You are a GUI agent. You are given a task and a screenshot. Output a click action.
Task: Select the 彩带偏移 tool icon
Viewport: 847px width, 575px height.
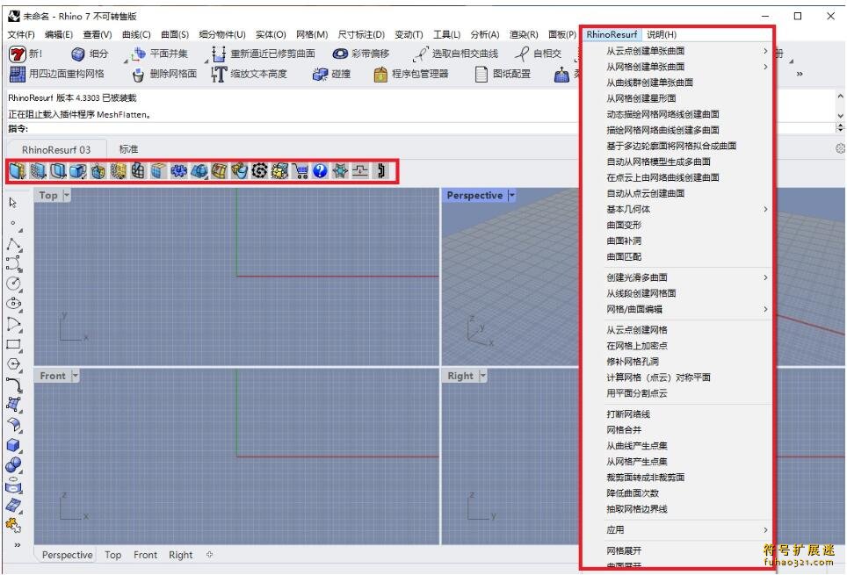coord(341,54)
